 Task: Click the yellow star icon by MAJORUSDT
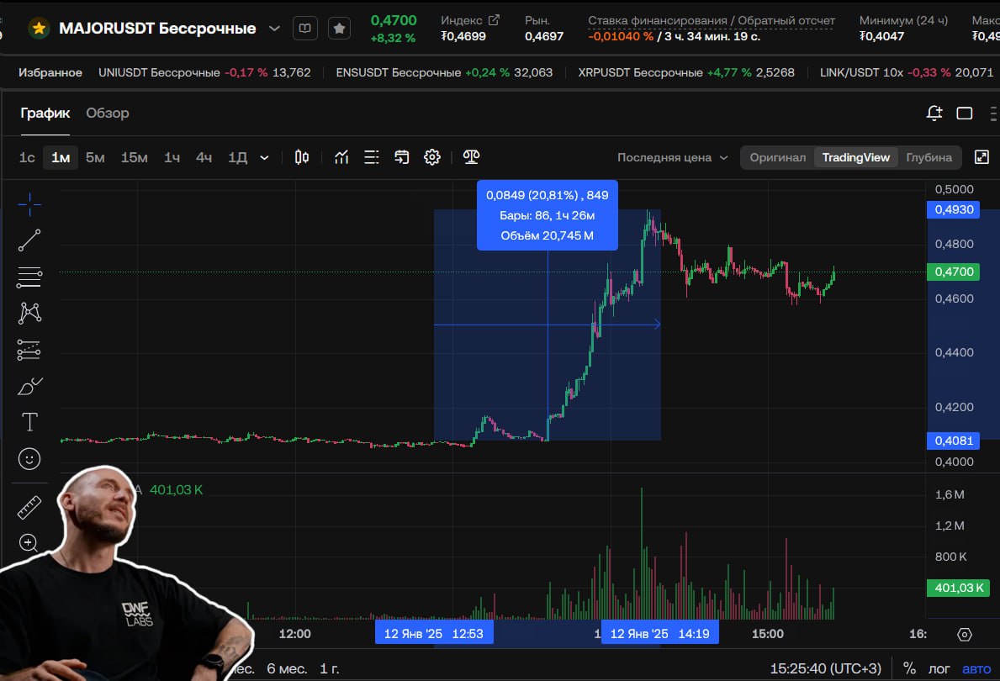click(x=39, y=28)
